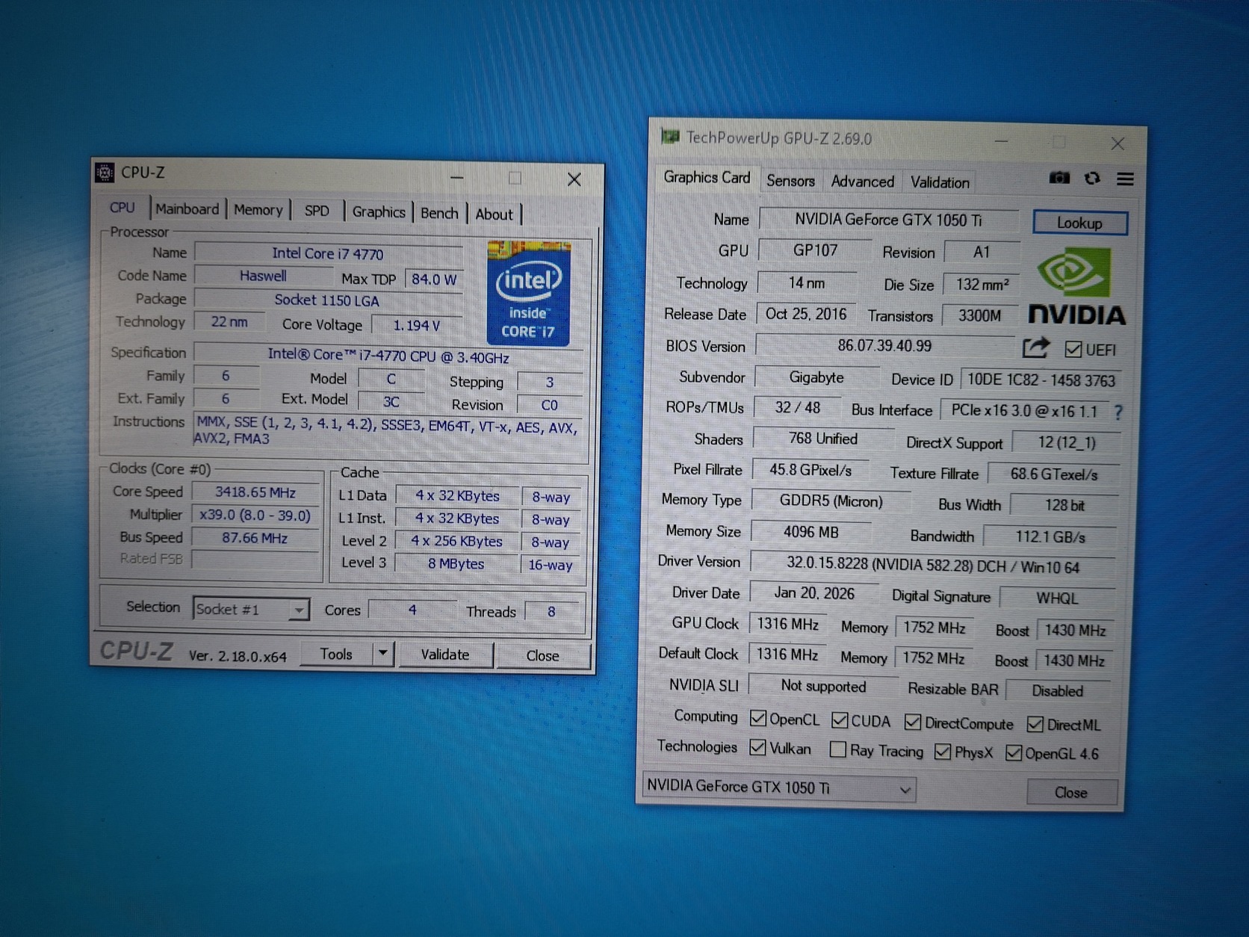Click the Threads count field
Screen dimensions: 1249x937
pyautogui.click(x=551, y=611)
